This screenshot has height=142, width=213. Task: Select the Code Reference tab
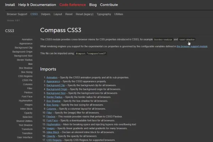point(72,5)
